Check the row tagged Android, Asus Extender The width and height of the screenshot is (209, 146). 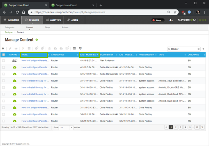pos(3,81)
